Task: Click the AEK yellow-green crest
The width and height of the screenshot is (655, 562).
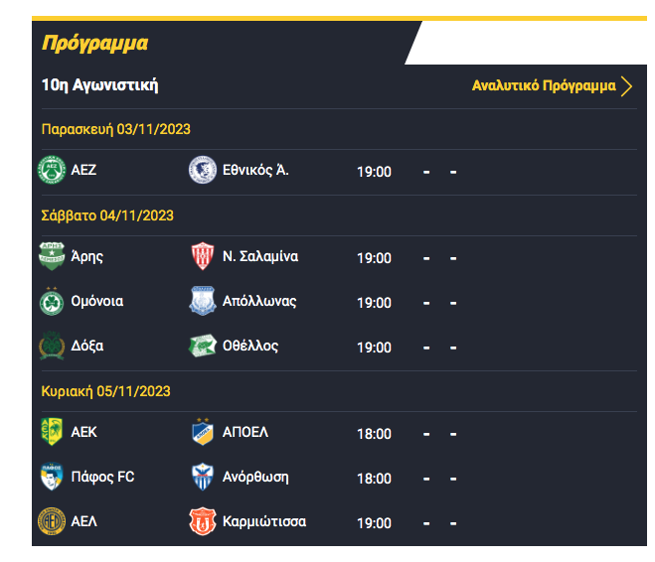Action: [x=52, y=432]
